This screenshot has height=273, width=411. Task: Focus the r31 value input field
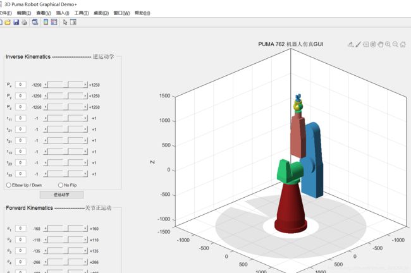[x=20, y=140]
